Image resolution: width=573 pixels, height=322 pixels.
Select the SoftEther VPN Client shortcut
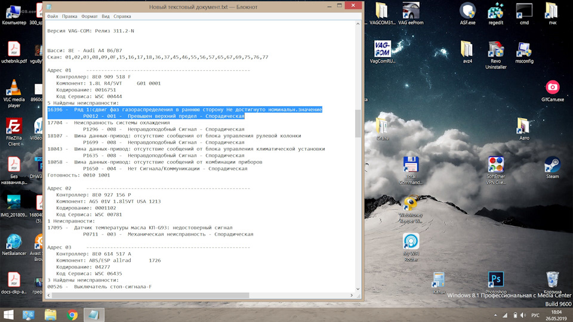496,171
